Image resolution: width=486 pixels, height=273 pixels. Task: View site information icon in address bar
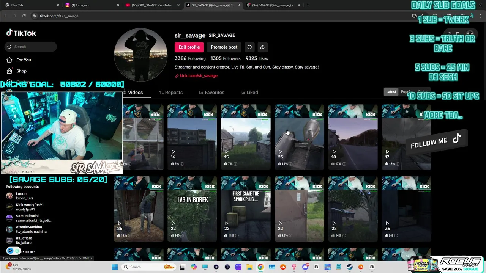(x=35, y=16)
